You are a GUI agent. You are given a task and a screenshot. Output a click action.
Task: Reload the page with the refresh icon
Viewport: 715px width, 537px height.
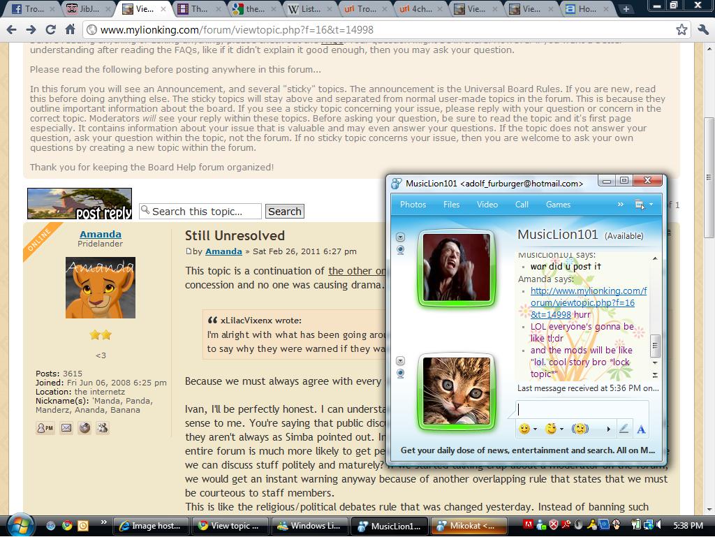point(50,29)
